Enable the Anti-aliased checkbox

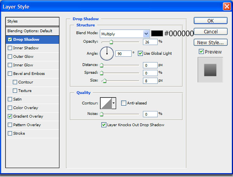click(123, 103)
